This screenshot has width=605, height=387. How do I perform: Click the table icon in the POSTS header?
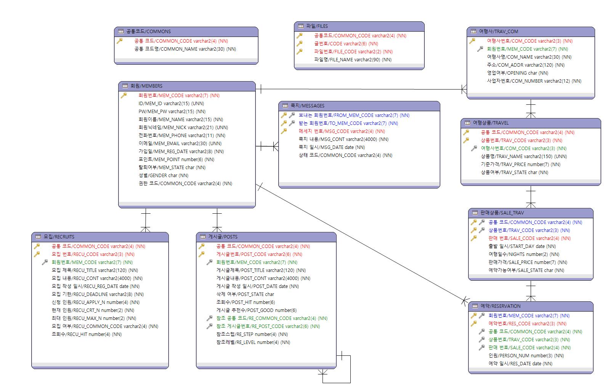pyautogui.click(x=203, y=237)
